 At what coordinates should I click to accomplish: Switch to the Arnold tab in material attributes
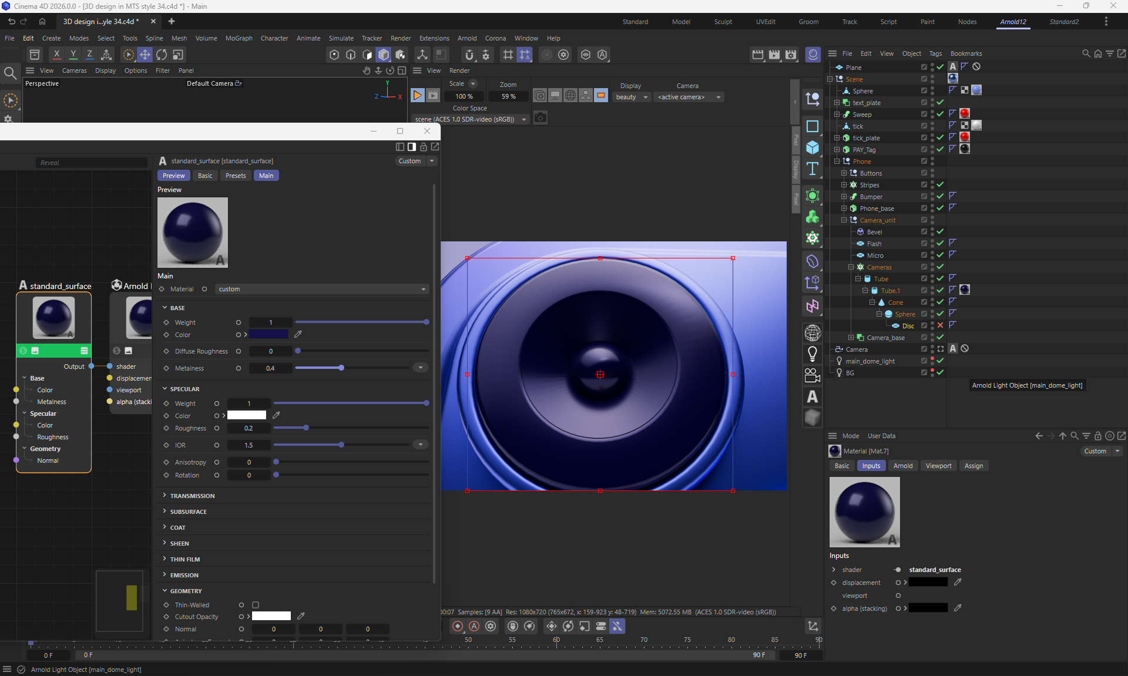pos(902,466)
